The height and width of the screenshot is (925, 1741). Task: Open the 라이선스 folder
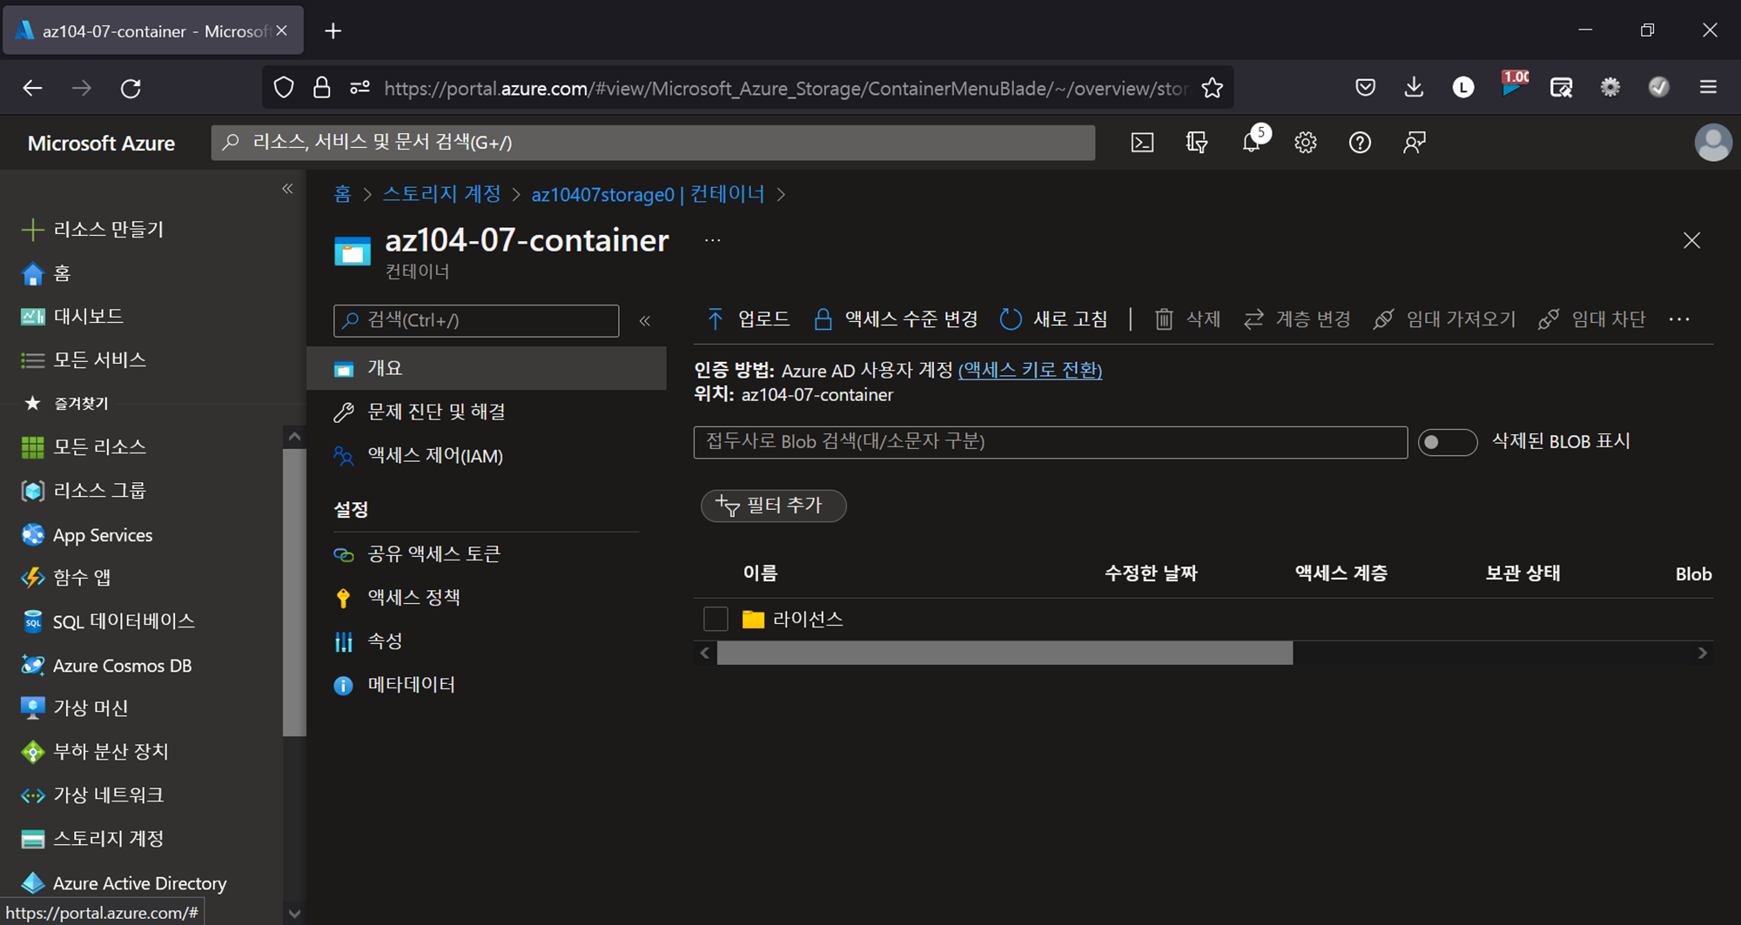click(x=808, y=619)
